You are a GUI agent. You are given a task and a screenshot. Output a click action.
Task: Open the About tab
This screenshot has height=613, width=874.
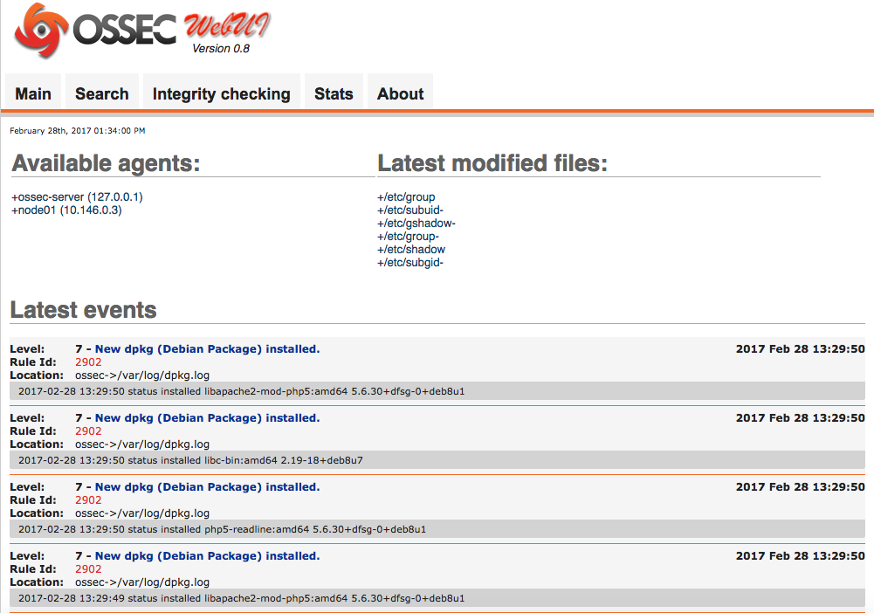click(x=400, y=93)
